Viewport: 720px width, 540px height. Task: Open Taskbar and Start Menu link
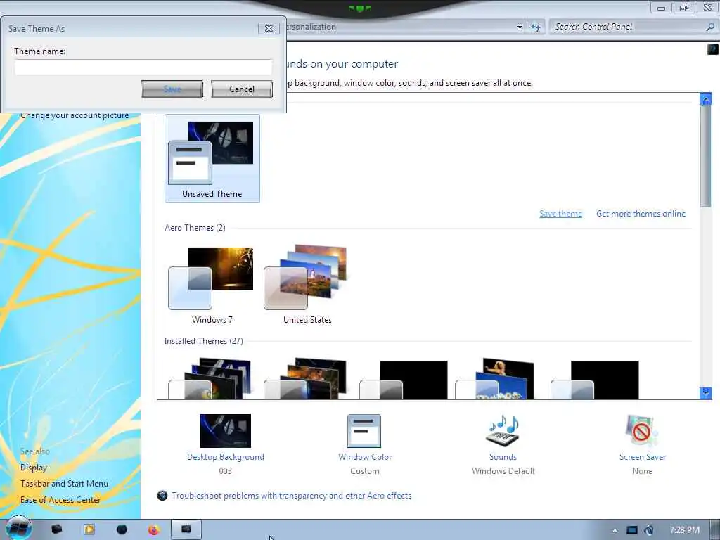click(64, 484)
